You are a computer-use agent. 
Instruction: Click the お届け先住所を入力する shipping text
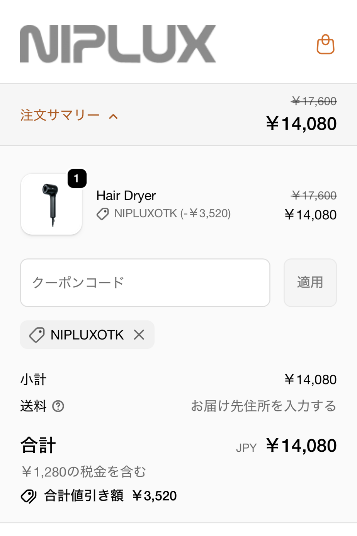tap(263, 406)
